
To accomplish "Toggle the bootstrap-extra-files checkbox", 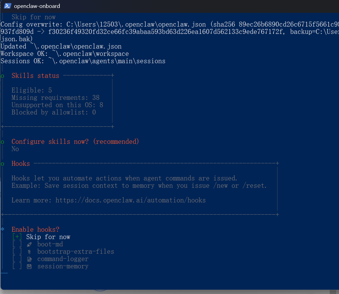I will pos(17,252).
